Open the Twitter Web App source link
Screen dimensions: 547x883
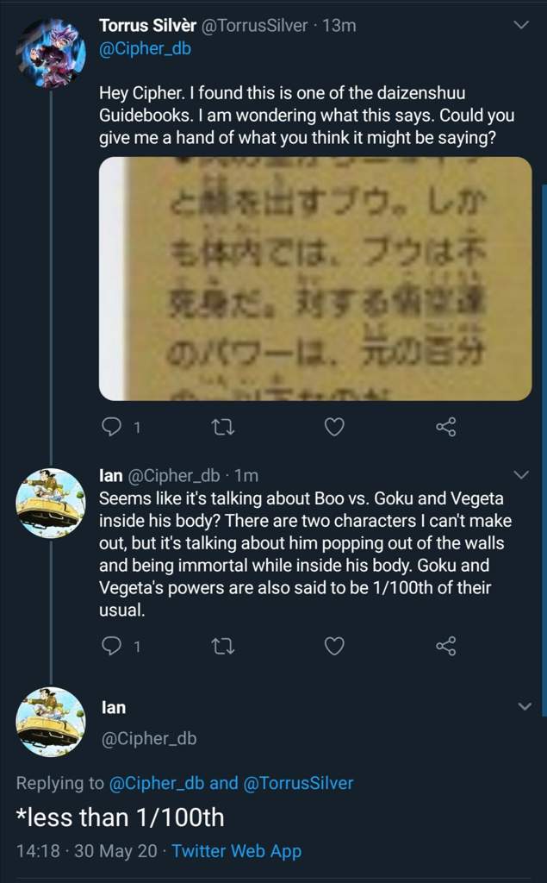236,850
